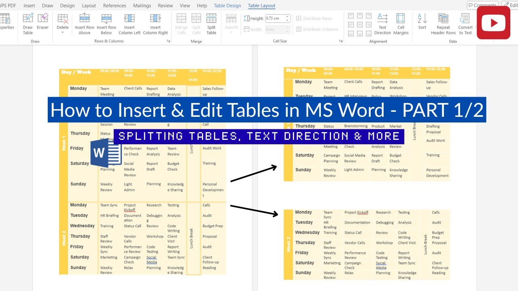Click 'Vendor Calls' in bottom-right table
The height and width of the screenshot is (291, 518).
[x=355, y=243]
